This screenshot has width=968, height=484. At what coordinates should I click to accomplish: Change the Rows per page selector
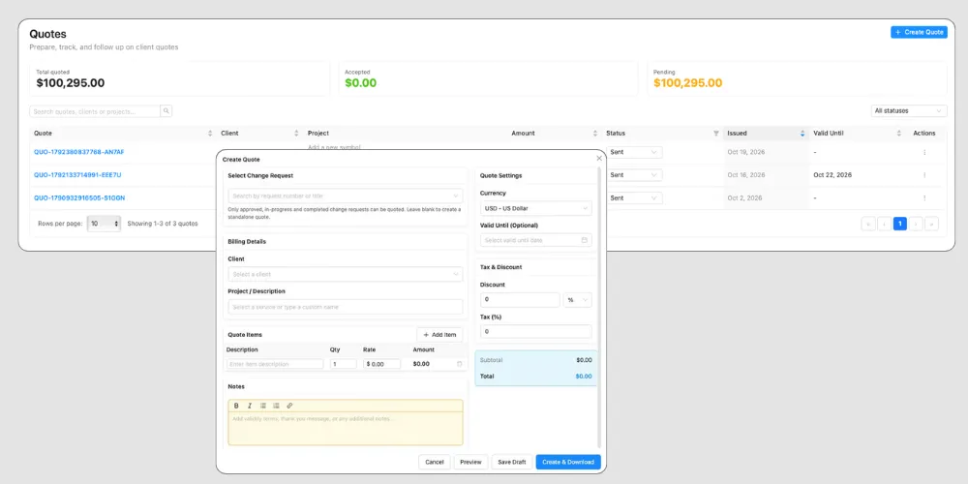click(x=104, y=224)
